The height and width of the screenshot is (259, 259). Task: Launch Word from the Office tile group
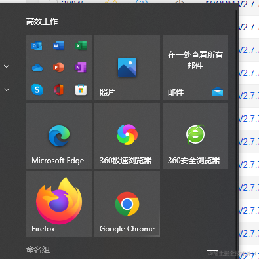point(59,46)
